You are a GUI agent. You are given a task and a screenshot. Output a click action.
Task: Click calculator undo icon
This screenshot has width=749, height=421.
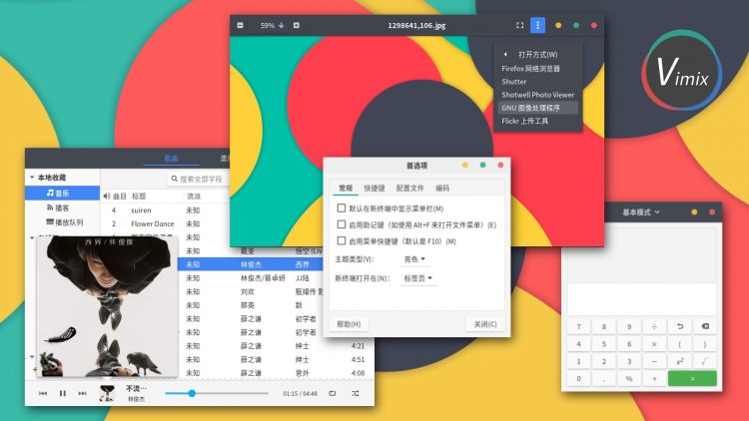[680, 326]
